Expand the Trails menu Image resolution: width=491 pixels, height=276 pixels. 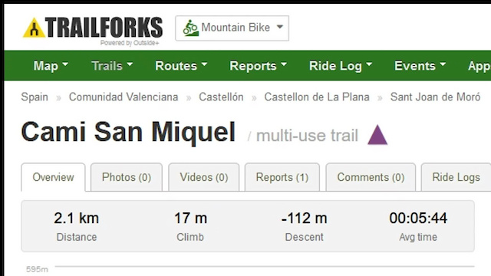coord(112,66)
